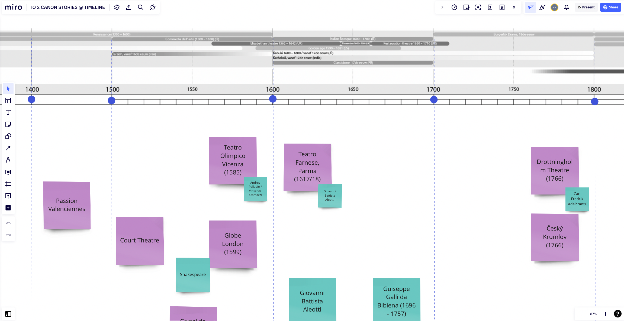The height and width of the screenshot is (321, 624).
Task: Select the Globe London (1599) sticky note
Action: [233, 244]
